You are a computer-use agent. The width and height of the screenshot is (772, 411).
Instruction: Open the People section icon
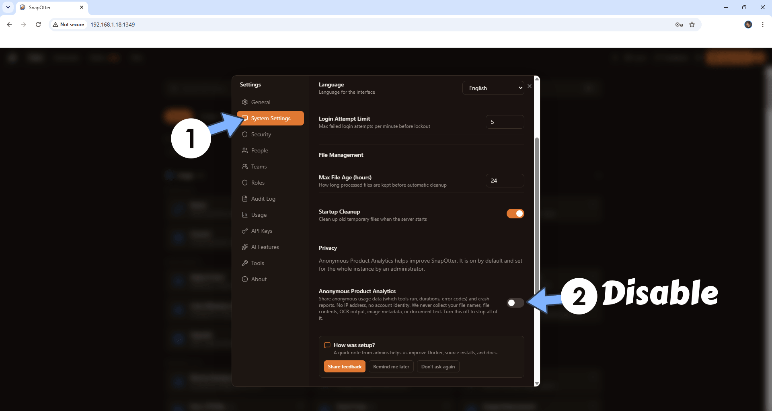244,150
